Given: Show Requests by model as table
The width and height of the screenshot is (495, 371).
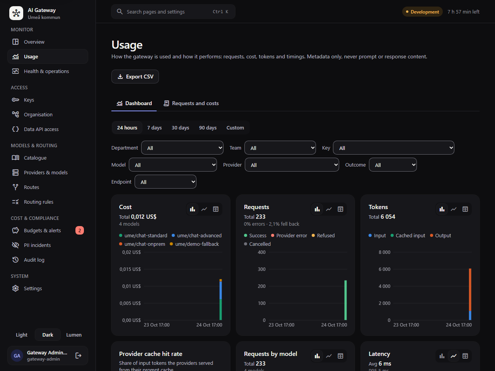Looking at the screenshot, I should click(340, 356).
